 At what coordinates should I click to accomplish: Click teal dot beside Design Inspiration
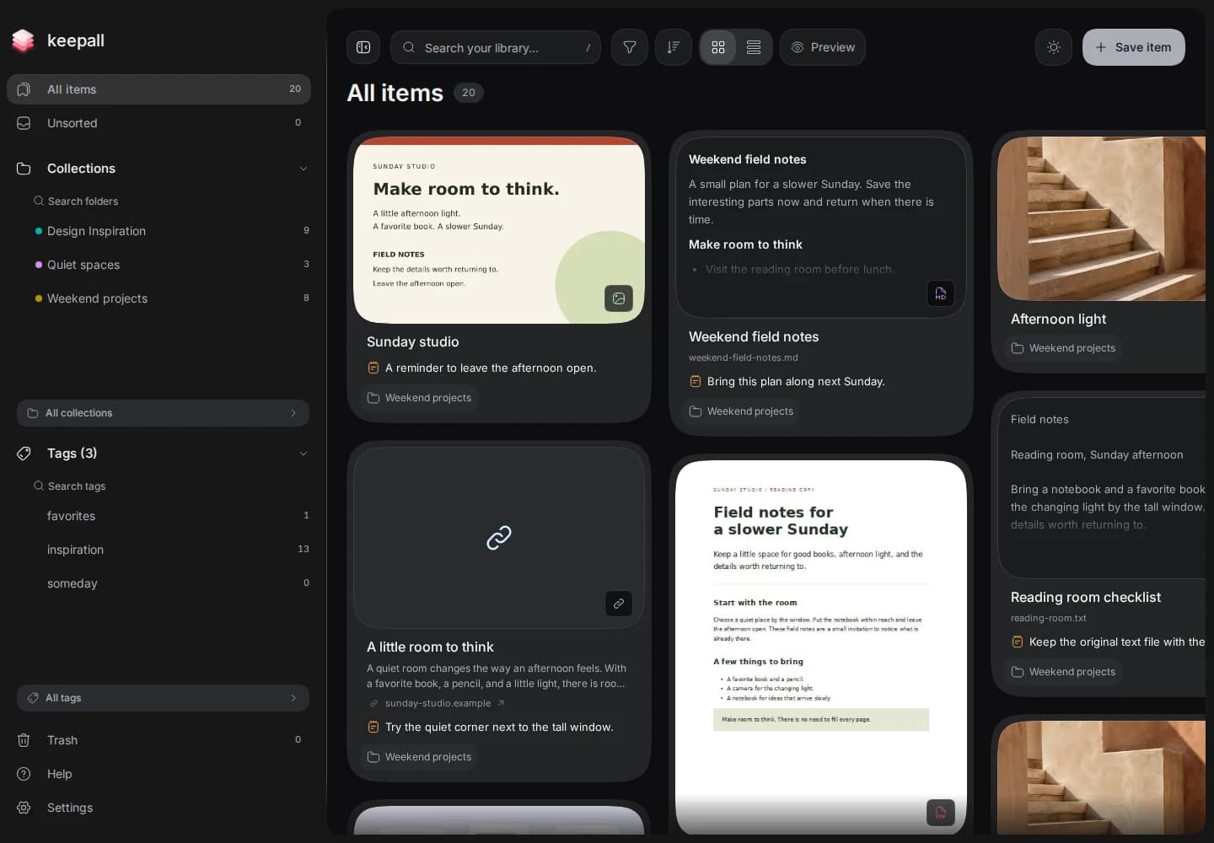39,231
